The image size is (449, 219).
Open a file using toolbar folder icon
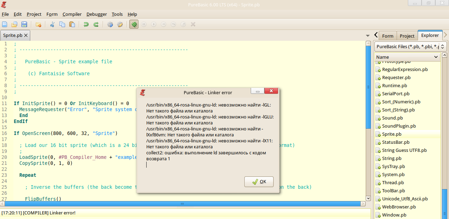(14, 24)
